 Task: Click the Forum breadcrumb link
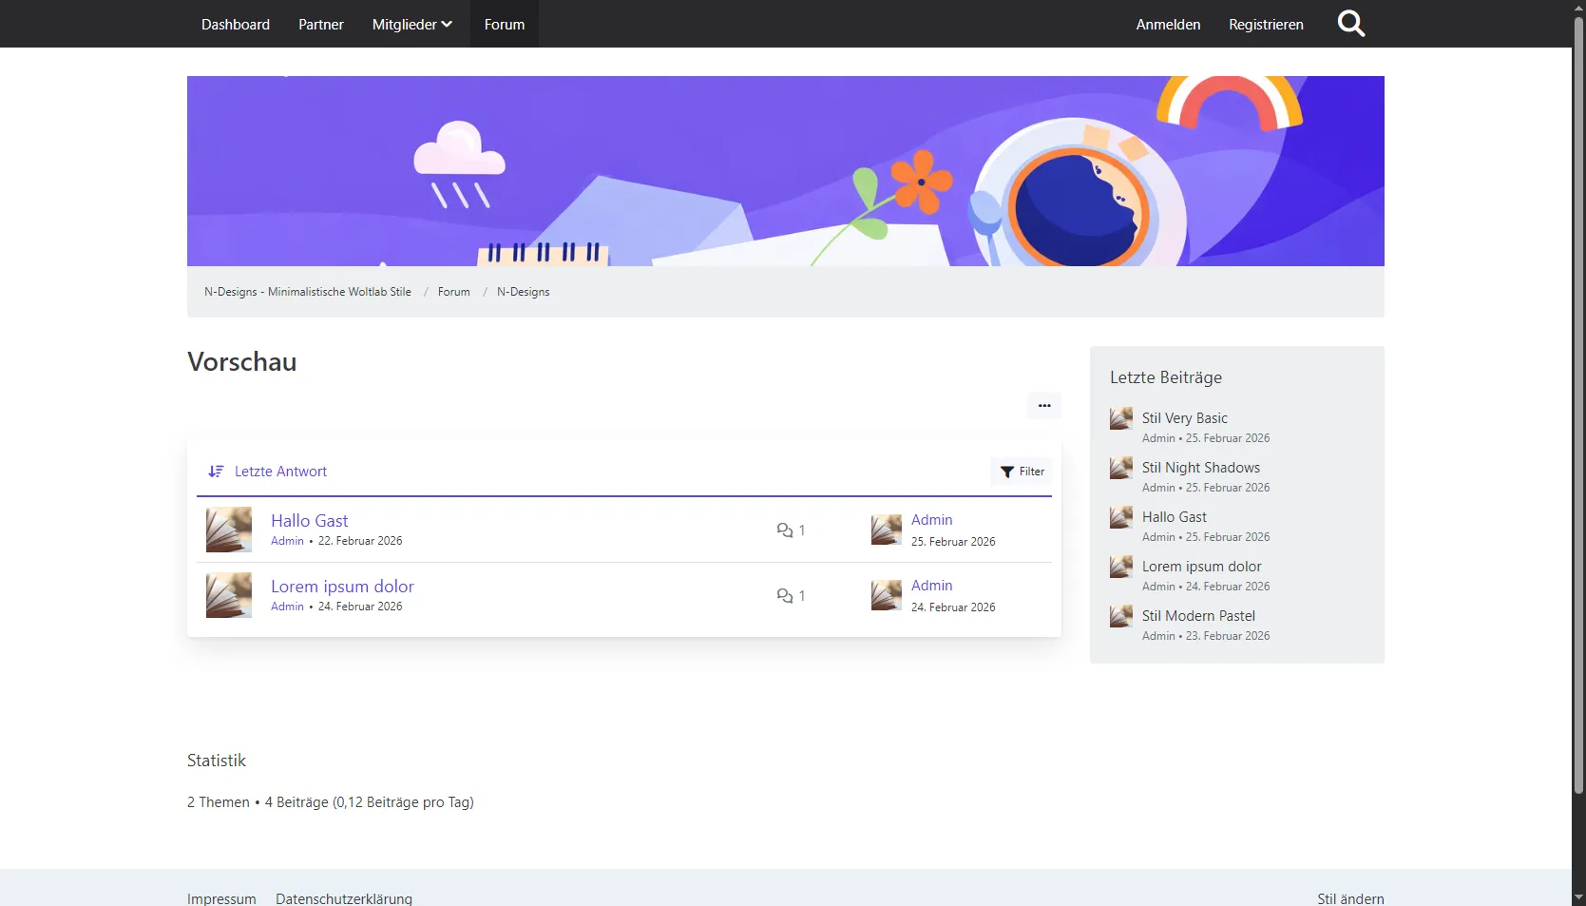pyautogui.click(x=453, y=292)
